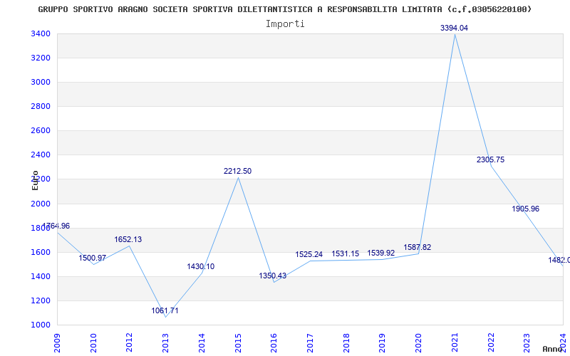Select the x-axis year 2017
Viewport: 570px width, 356px height.
[310, 342]
